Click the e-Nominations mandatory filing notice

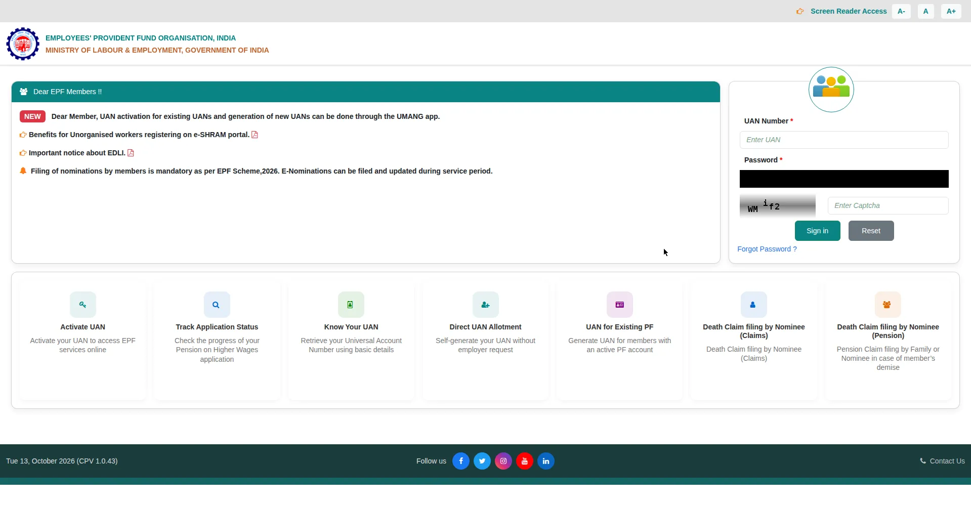pos(262,171)
